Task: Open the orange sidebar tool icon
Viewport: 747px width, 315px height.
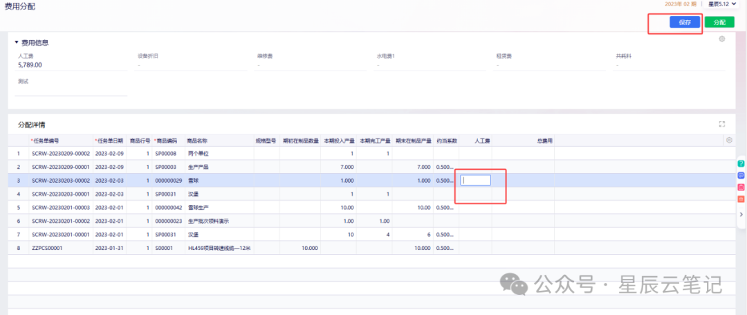Action: click(x=741, y=199)
